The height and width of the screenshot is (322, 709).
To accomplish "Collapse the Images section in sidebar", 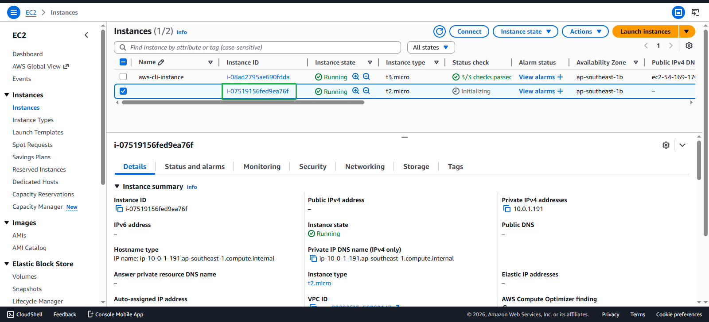I will click(x=7, y=222).
